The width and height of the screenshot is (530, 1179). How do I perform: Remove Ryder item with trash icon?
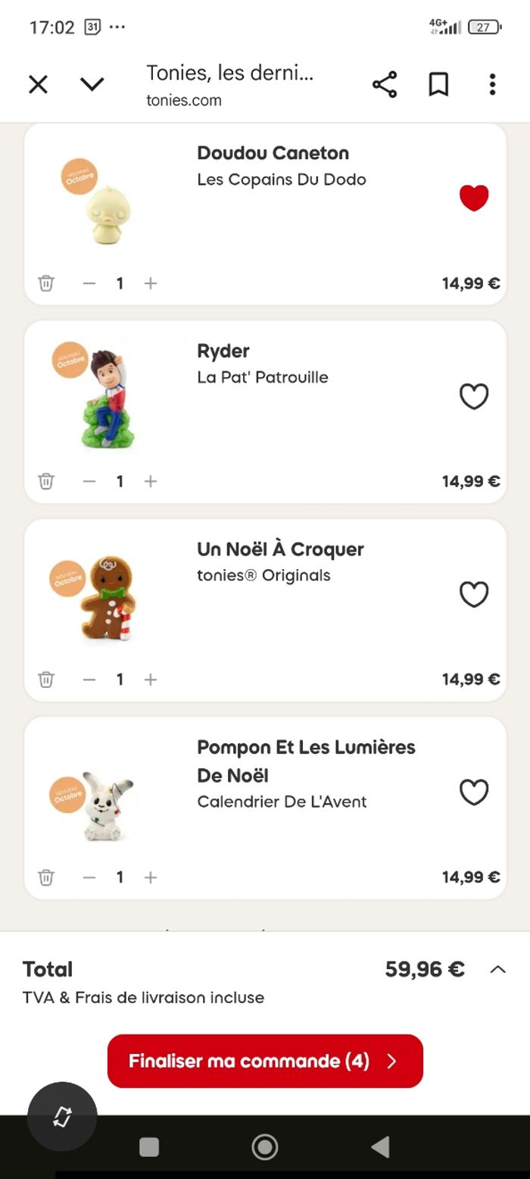pyautogui.click(x=46, y=481)
